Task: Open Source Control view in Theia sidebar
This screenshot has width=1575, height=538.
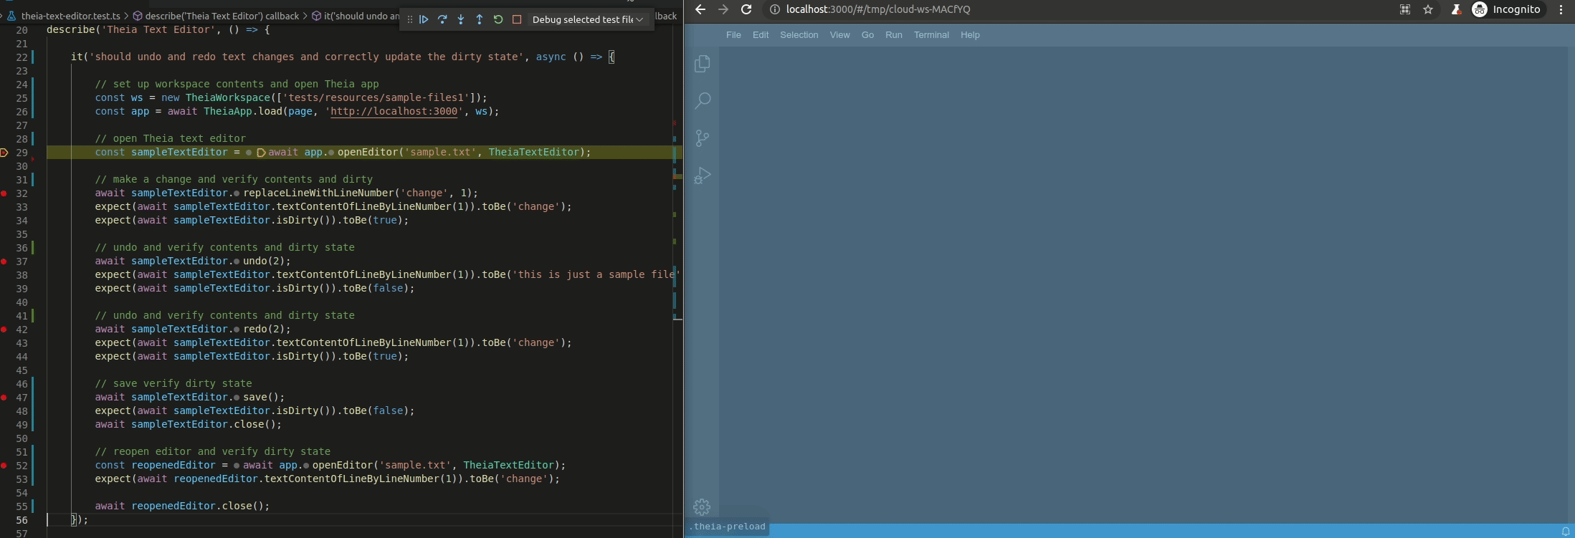Action: (703, 138)
